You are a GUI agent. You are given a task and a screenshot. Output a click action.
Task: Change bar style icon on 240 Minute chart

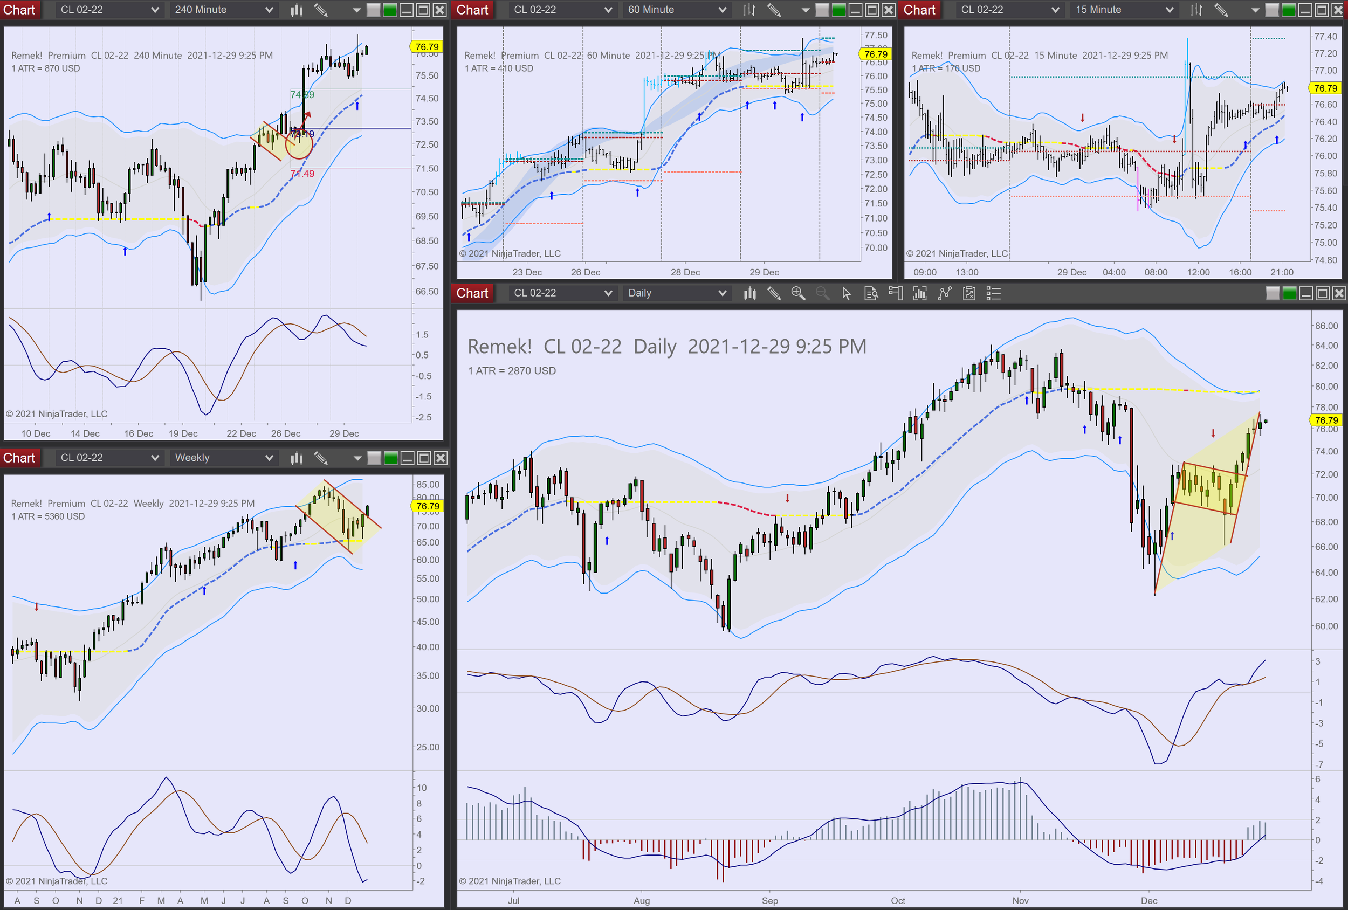point(297,10)
